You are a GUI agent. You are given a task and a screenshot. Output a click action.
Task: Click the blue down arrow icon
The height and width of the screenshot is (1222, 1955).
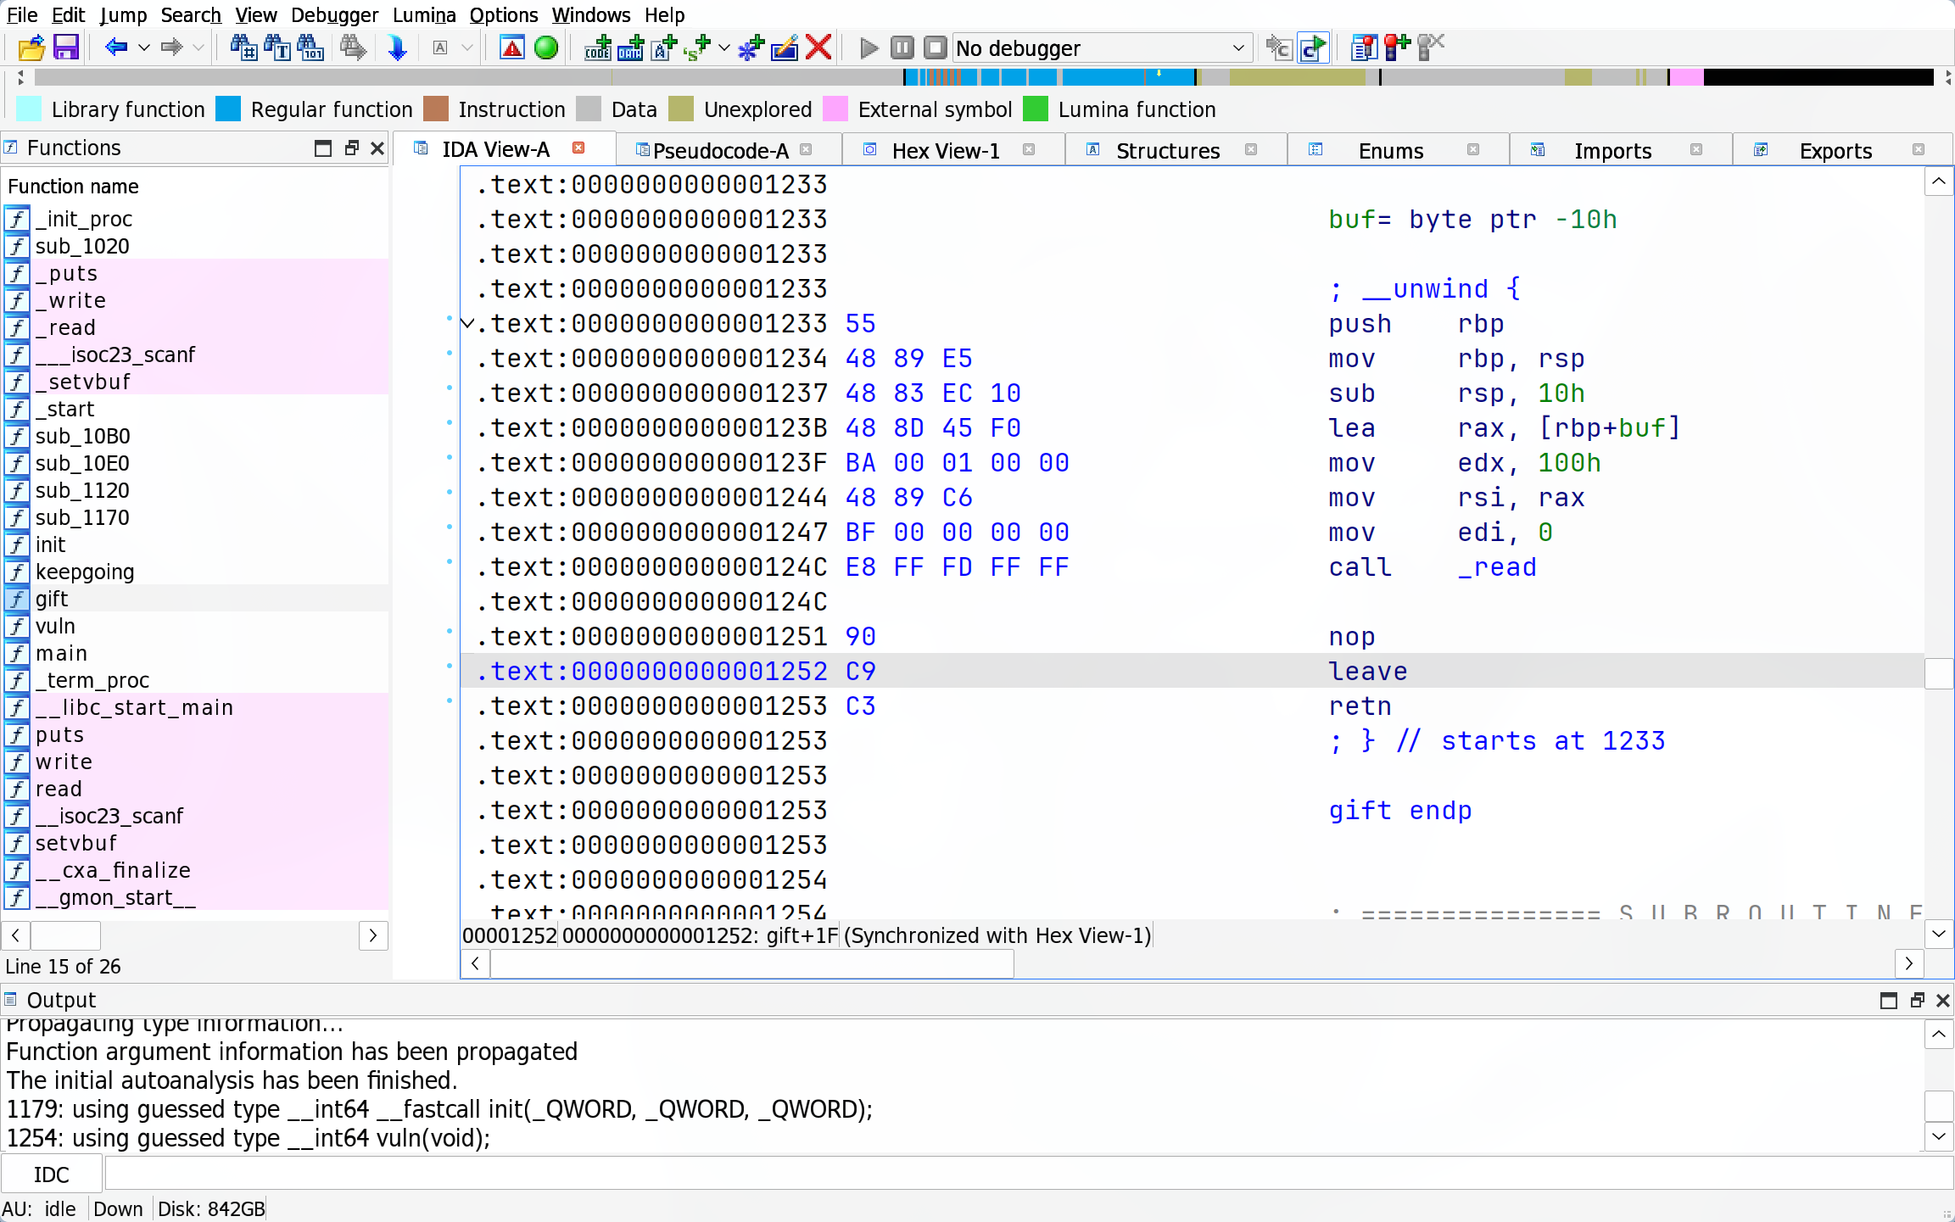(397, 47)
